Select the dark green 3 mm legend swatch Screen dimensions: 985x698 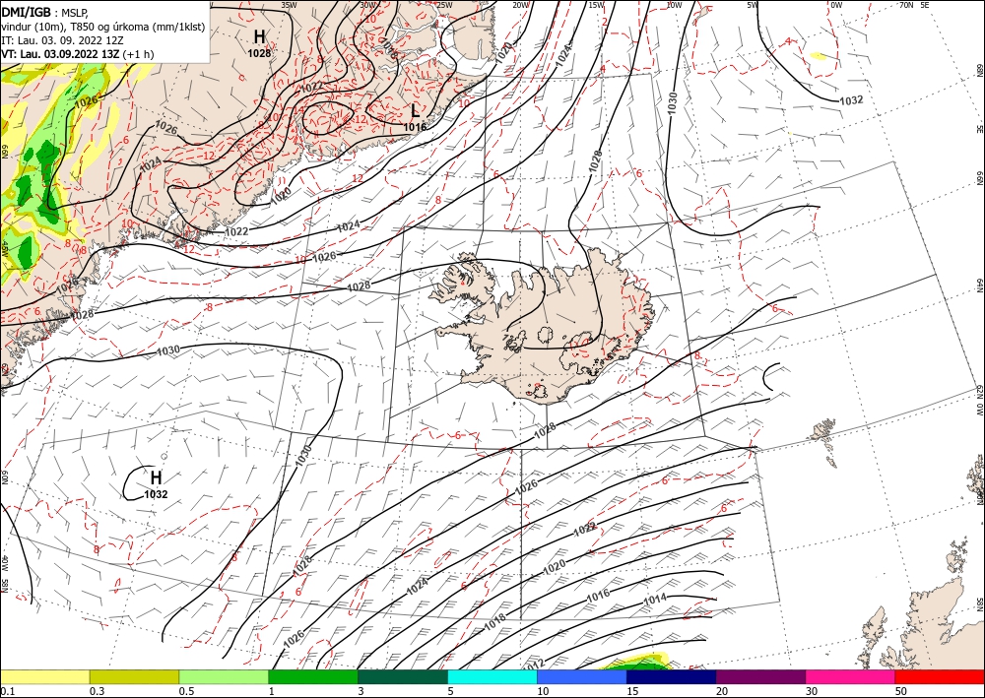coord(403,676)
